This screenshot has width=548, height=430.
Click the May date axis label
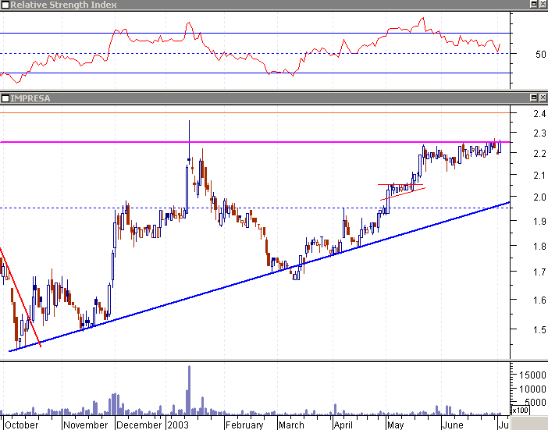(396, 425)
